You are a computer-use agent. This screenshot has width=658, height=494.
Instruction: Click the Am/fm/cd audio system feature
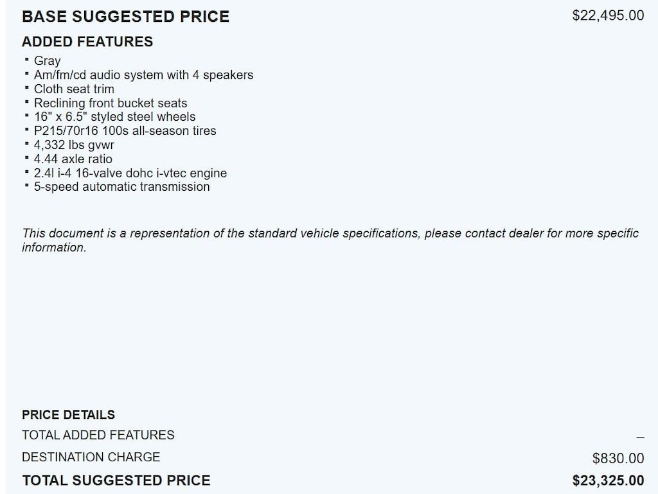[143, 75]
